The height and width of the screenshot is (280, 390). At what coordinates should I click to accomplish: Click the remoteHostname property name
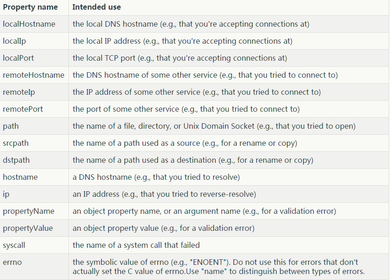pos(34,75)
